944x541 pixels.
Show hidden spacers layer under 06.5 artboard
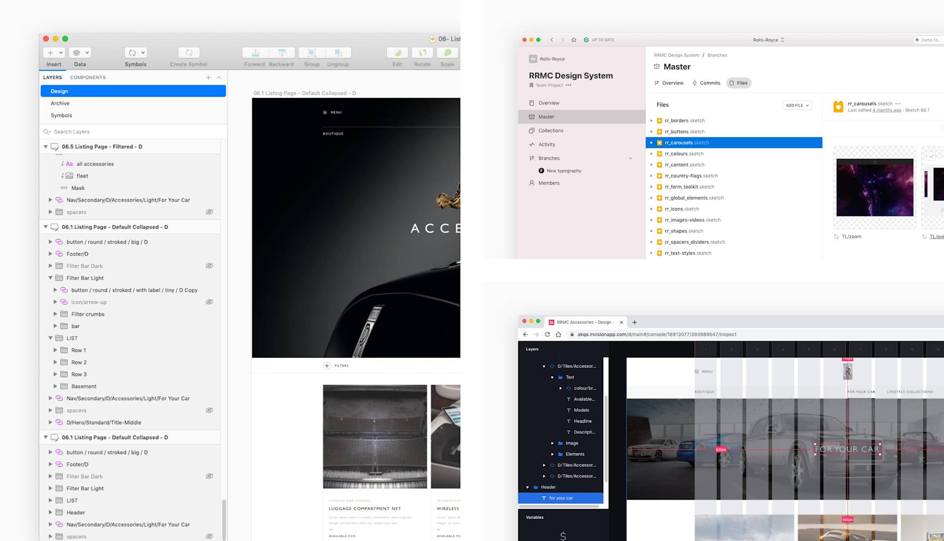[x=209, y=212]
